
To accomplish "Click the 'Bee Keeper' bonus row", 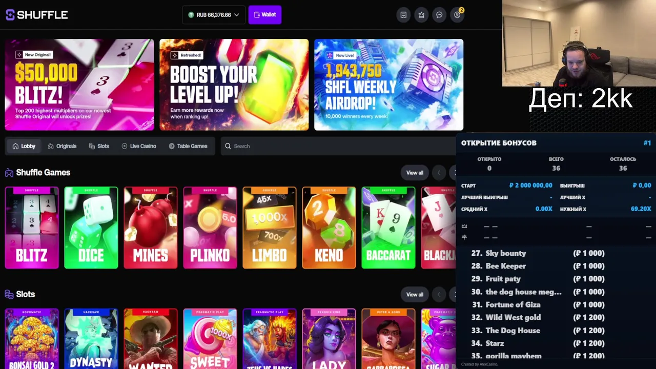I will (538, 266).
